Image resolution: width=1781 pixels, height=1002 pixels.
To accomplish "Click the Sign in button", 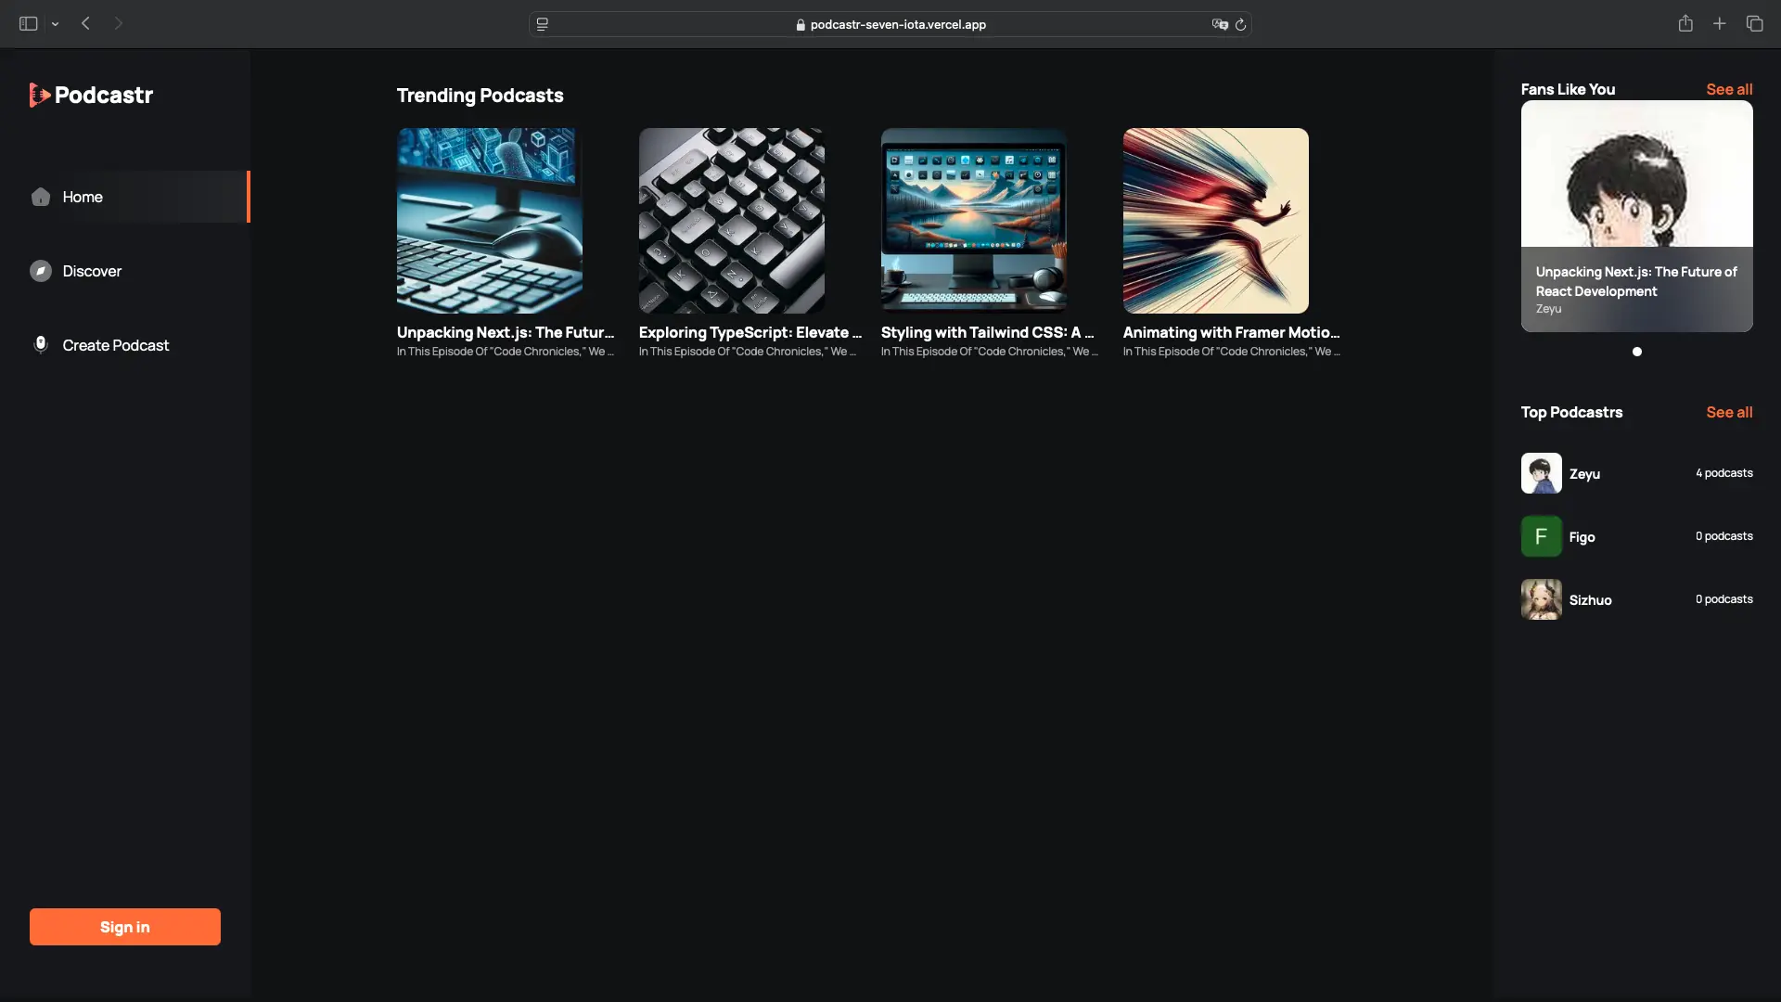I will point(124,927).
